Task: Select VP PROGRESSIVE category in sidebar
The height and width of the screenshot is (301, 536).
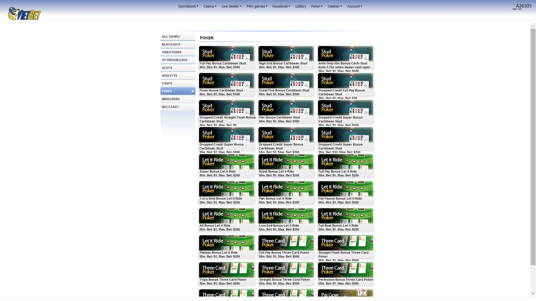Action: point(178,60)
